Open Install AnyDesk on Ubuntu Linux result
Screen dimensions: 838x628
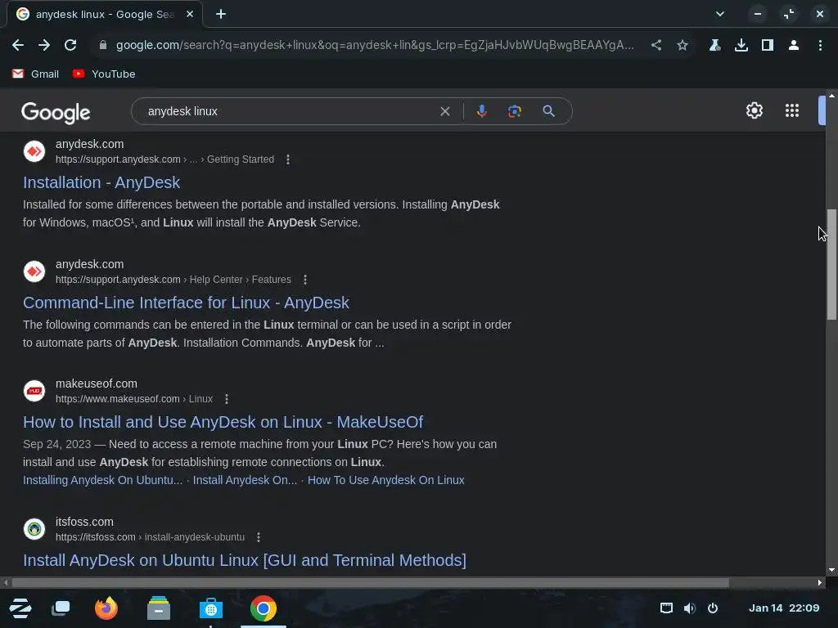tap(244, 560)
